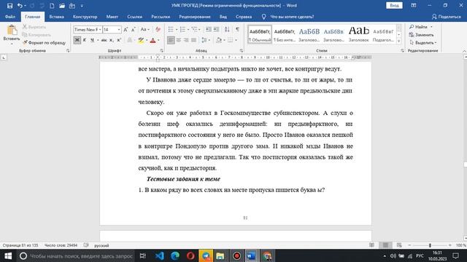
Task: Decrease font size with the smaller A icon
Action: pos(134,29)
